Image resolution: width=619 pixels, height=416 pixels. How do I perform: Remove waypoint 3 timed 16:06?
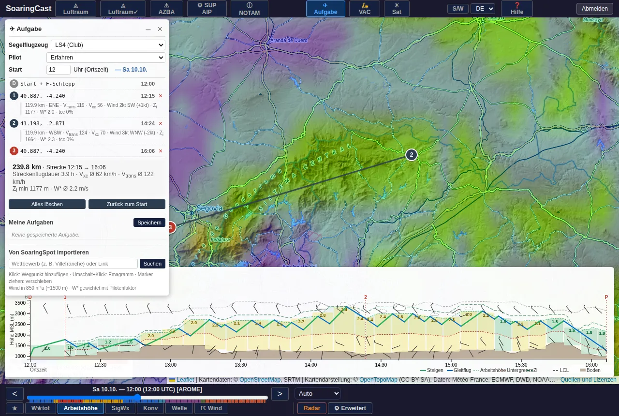(161, 151)
